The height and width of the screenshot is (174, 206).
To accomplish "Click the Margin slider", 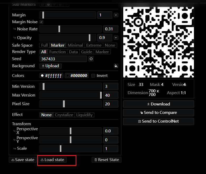I will pos(68,15).
